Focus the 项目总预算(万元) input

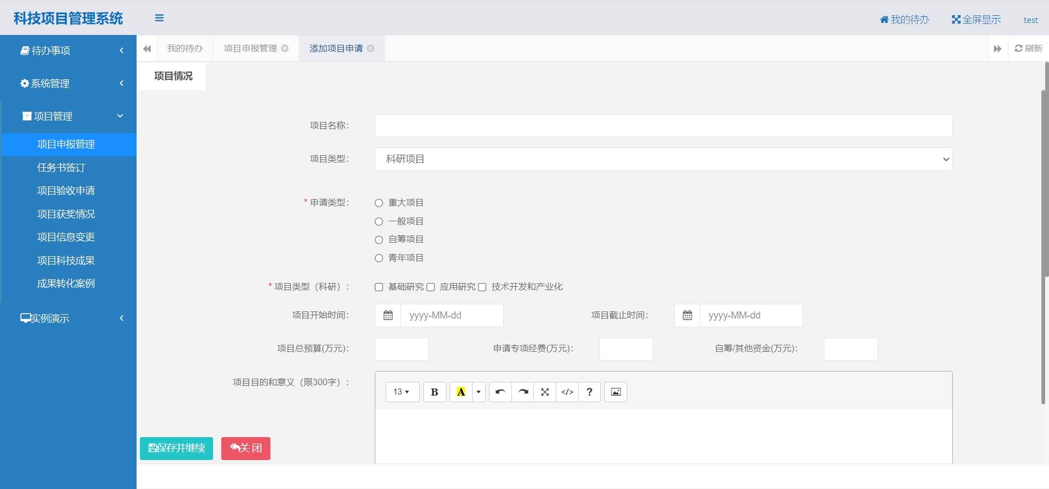tap(402, 349)
